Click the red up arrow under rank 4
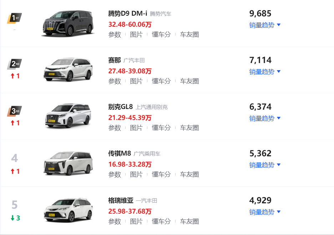 (x=12, y=172)
